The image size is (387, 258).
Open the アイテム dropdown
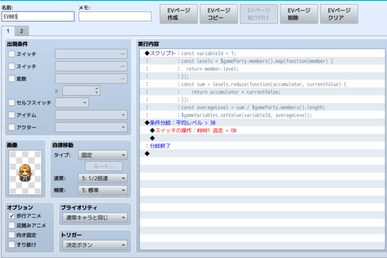coord(91,115)
